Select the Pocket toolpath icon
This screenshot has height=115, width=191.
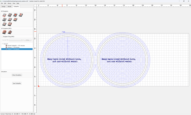click(10, 15)
